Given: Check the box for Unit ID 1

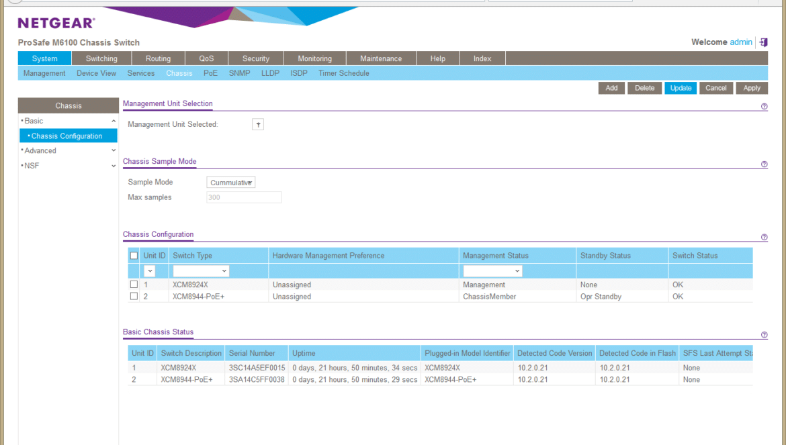Looking at the screenshot, I should [134, 285].
